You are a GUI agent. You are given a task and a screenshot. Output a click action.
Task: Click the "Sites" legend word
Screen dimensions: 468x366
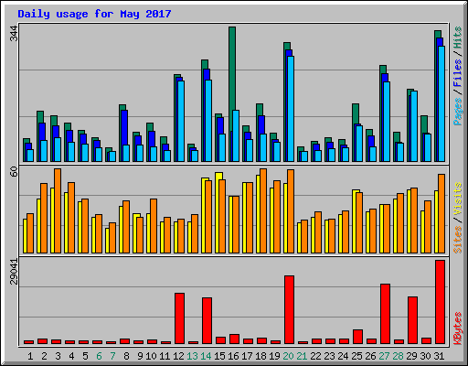coord(458,240)
